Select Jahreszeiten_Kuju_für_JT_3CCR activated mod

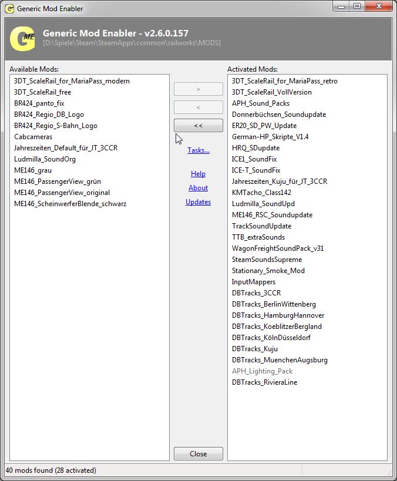coord(280,181)
